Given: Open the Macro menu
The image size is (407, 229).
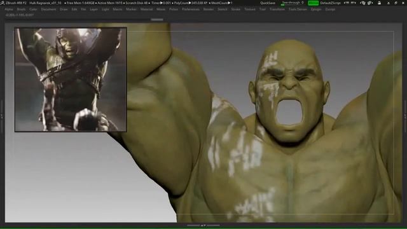Looking at the screenshot, I should point(117,9).
